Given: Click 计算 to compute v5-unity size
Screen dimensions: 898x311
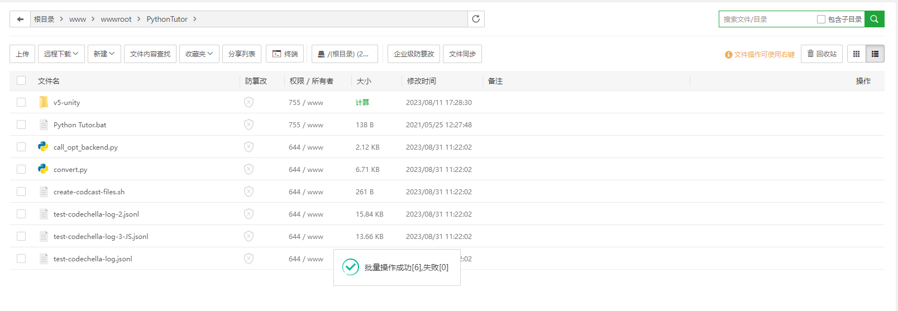Looking at the screenshot, I should [x=362, y=102].
